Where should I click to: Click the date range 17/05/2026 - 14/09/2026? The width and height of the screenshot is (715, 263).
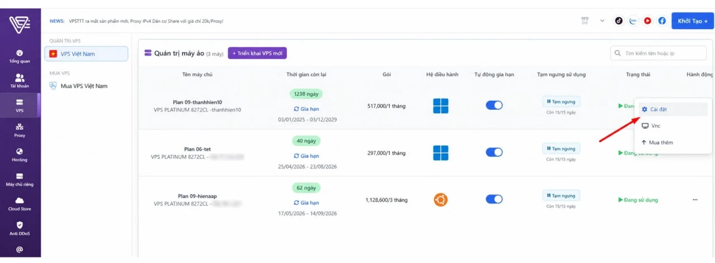coord(306,213)
